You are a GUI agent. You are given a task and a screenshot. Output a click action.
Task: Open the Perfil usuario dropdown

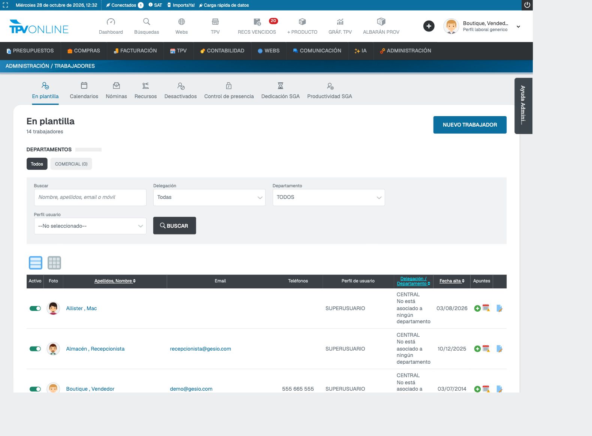[x=90, y=226]
